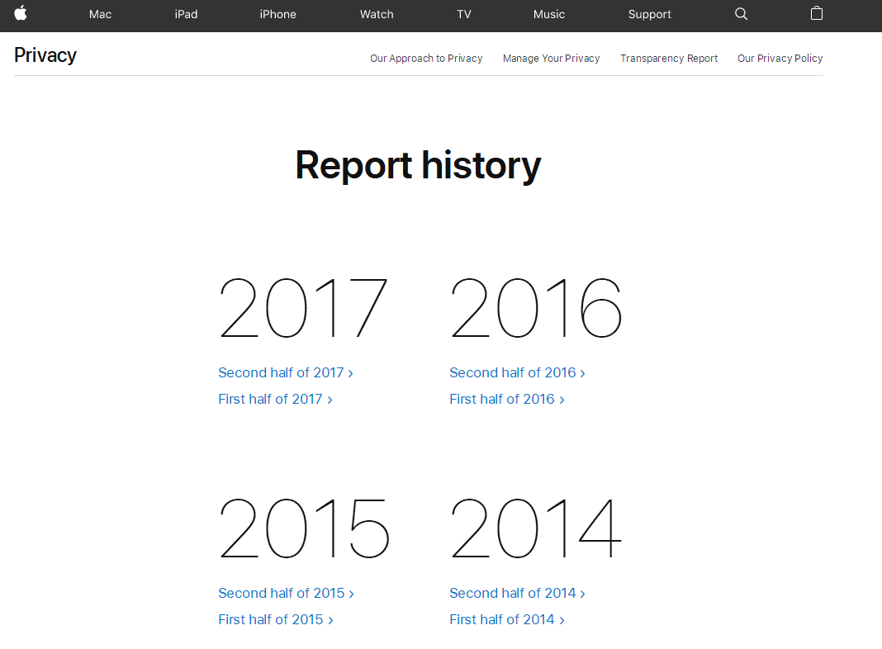Open First half of 2017 report
The width and height of the screenshot is (882, 649).
point(276,400)
